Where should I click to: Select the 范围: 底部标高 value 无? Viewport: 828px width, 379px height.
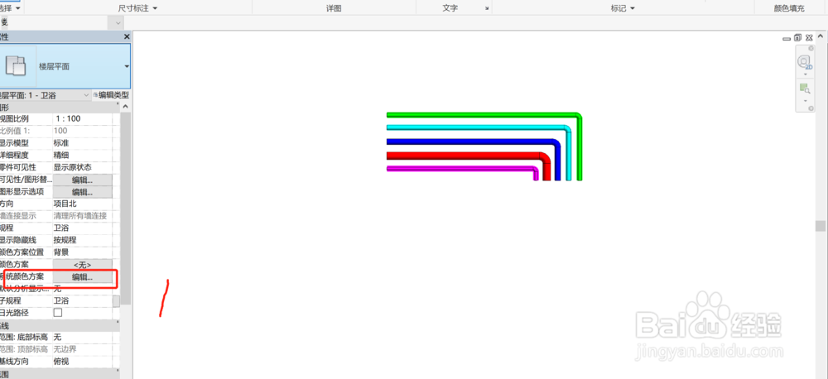(x=82, y=337)
